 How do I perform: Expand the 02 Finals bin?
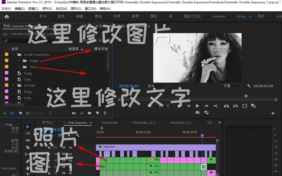click(x=13, y=85)
